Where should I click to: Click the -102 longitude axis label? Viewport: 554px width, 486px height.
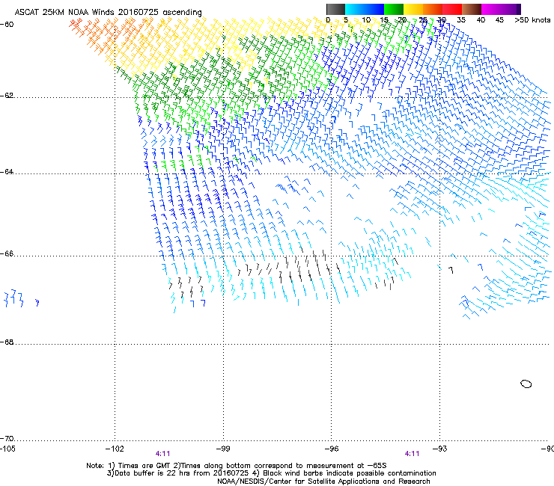(x=115, y=449)
